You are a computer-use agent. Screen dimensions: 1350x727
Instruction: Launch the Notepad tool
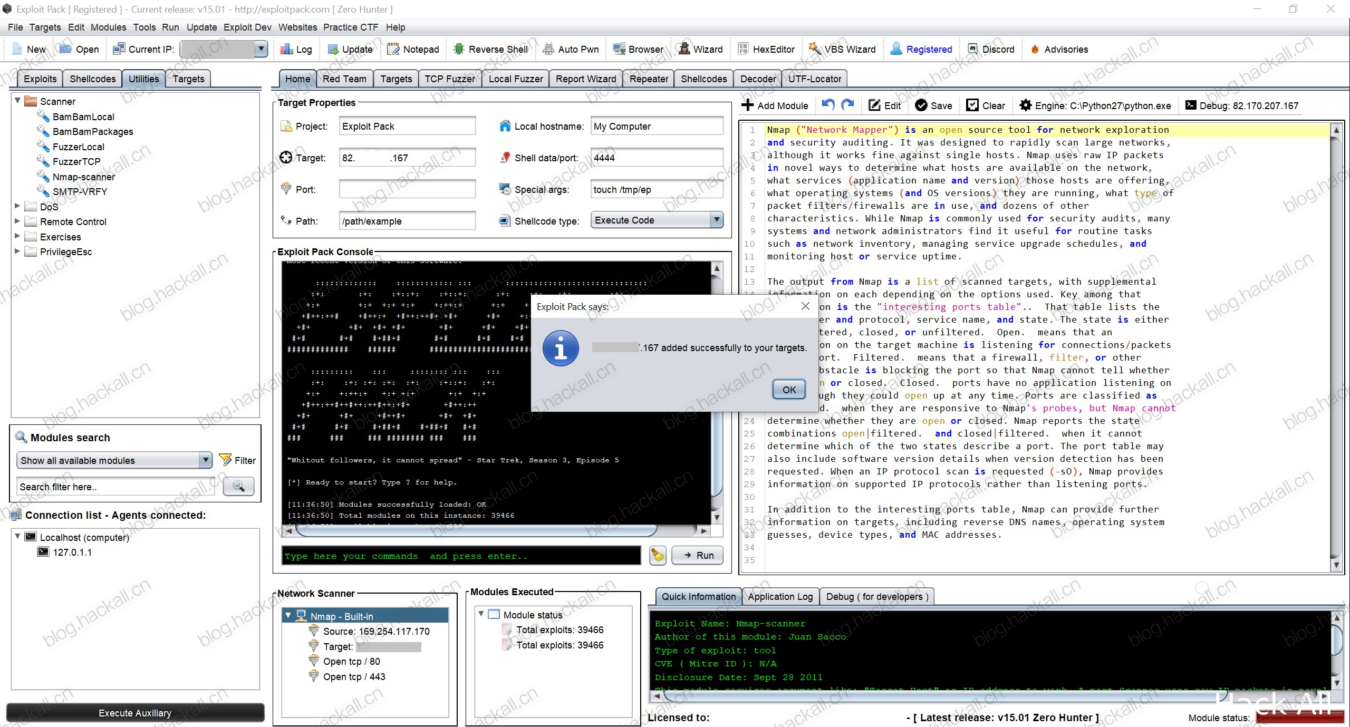(413, 49)
